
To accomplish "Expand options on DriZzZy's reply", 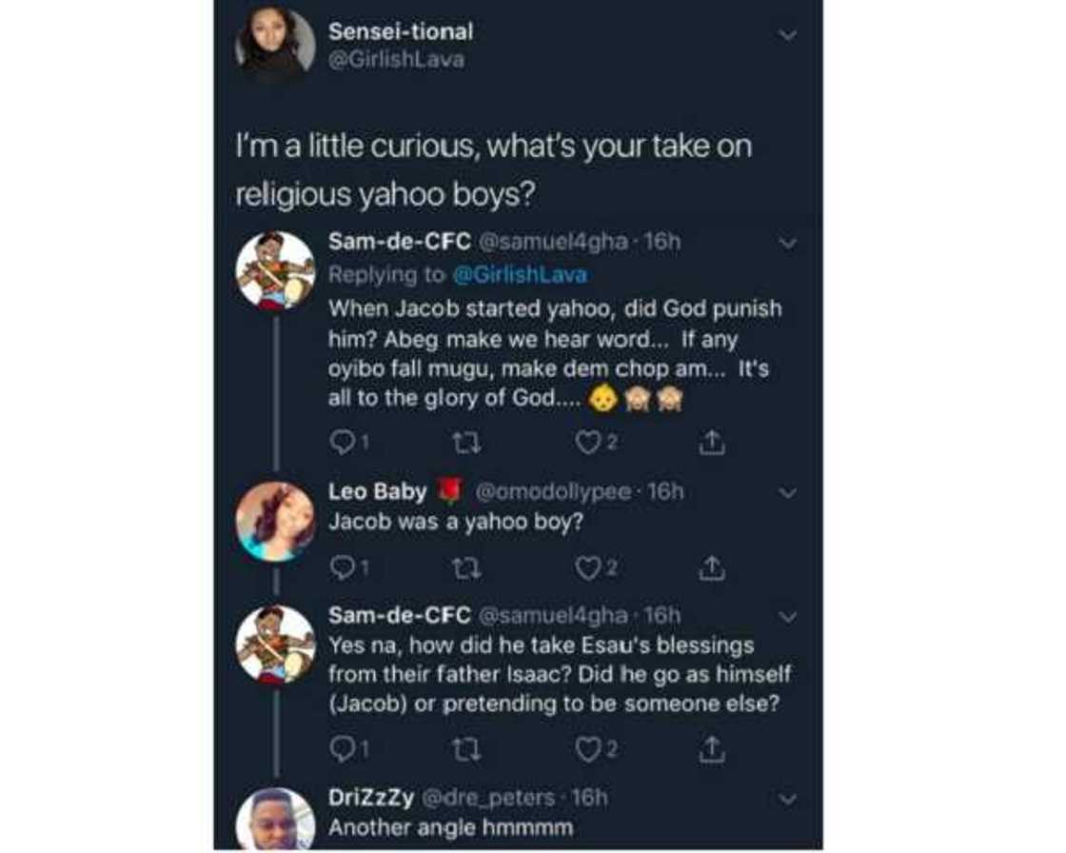I will click(x=788, y=800).
